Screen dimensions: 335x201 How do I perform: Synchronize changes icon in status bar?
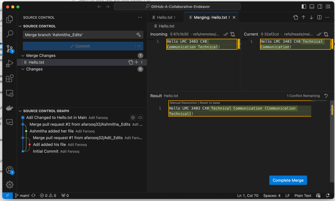pyautogui.click(x=33, y=195)
